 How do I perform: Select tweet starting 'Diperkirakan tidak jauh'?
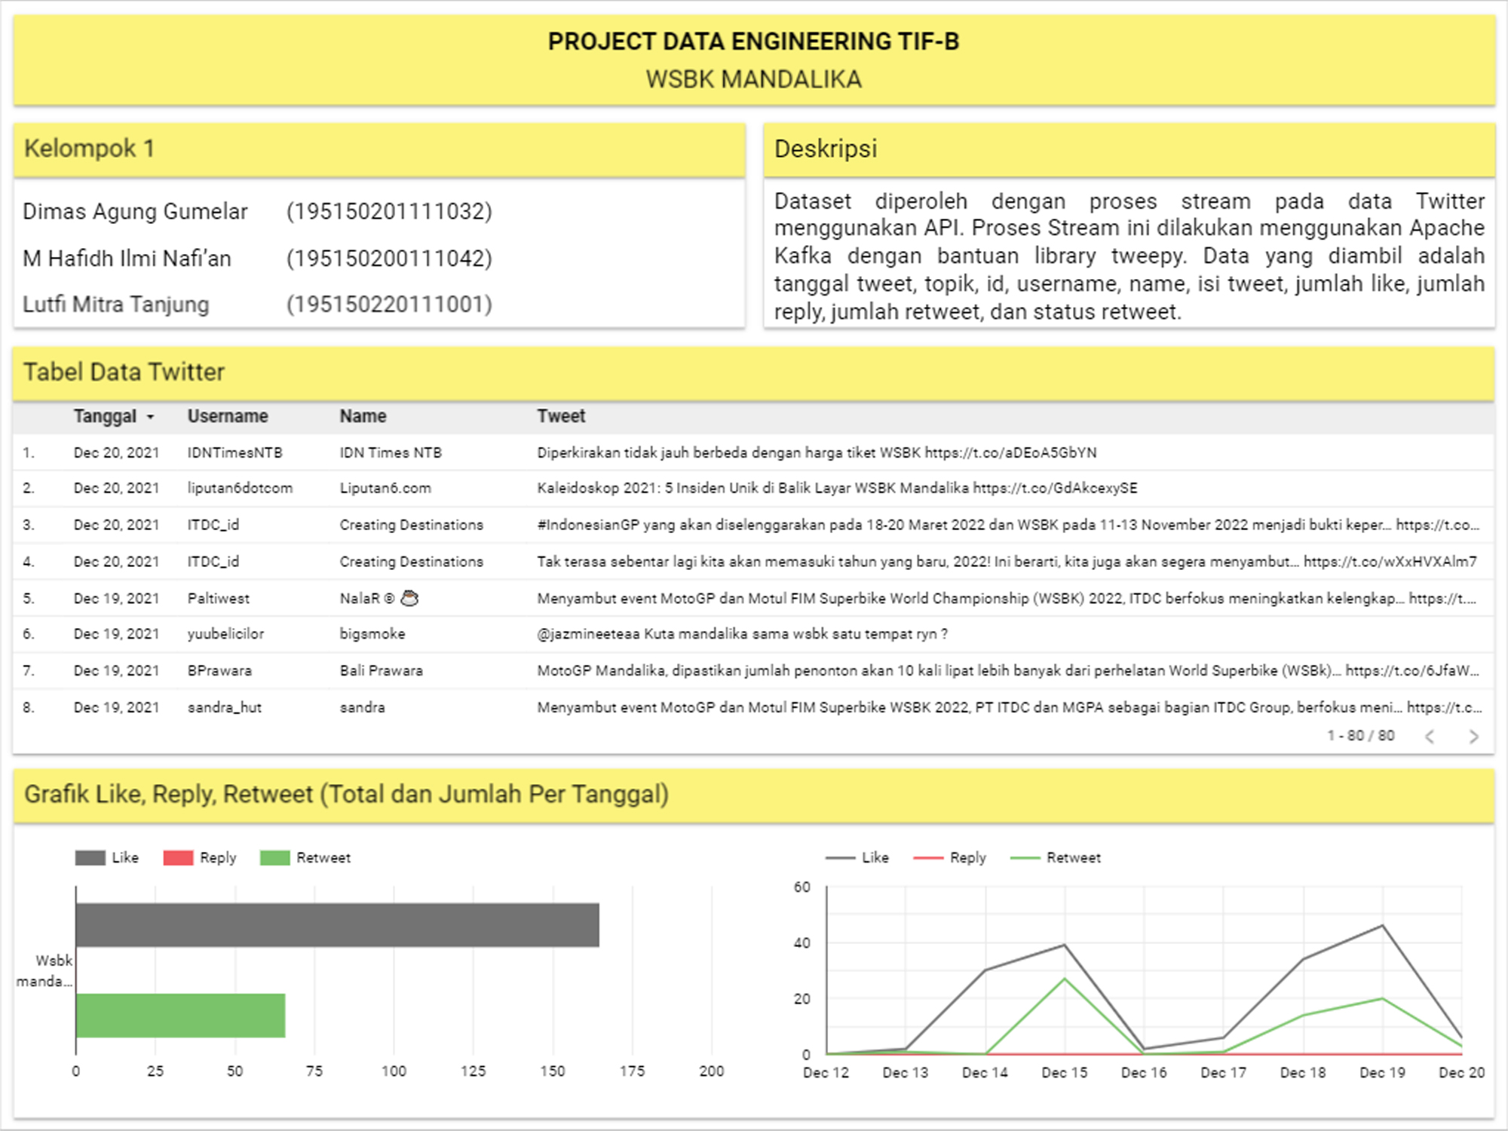pos(817,452)
